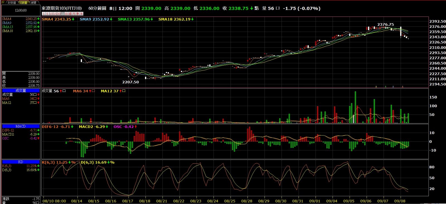
Task: Switch chart to 月 (monthly) period
Action: pyautogui.click(x=74, y=14)
